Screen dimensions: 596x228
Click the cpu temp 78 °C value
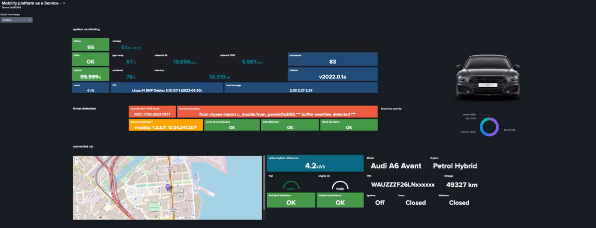tap(131, 77)
